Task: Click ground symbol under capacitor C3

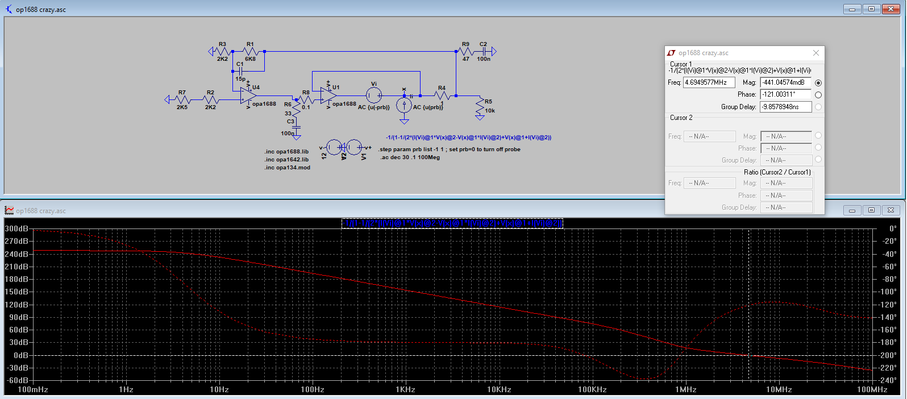Action: coord(296,137)
